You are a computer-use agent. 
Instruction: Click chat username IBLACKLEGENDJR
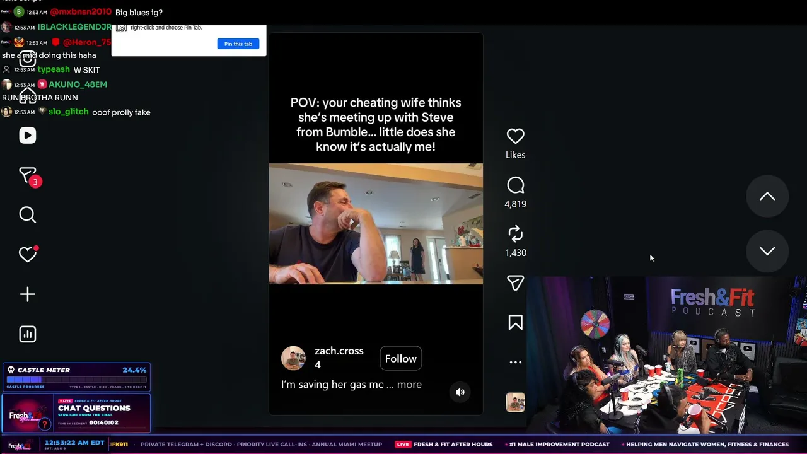tap(74, 27)
